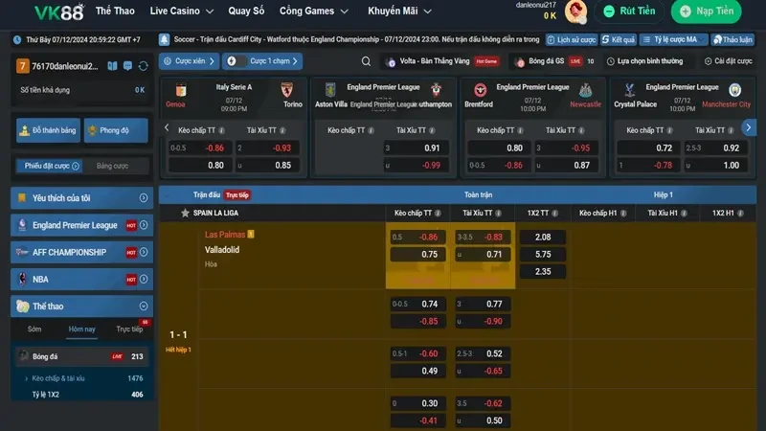Click the VK88 logo

(44, 11)
